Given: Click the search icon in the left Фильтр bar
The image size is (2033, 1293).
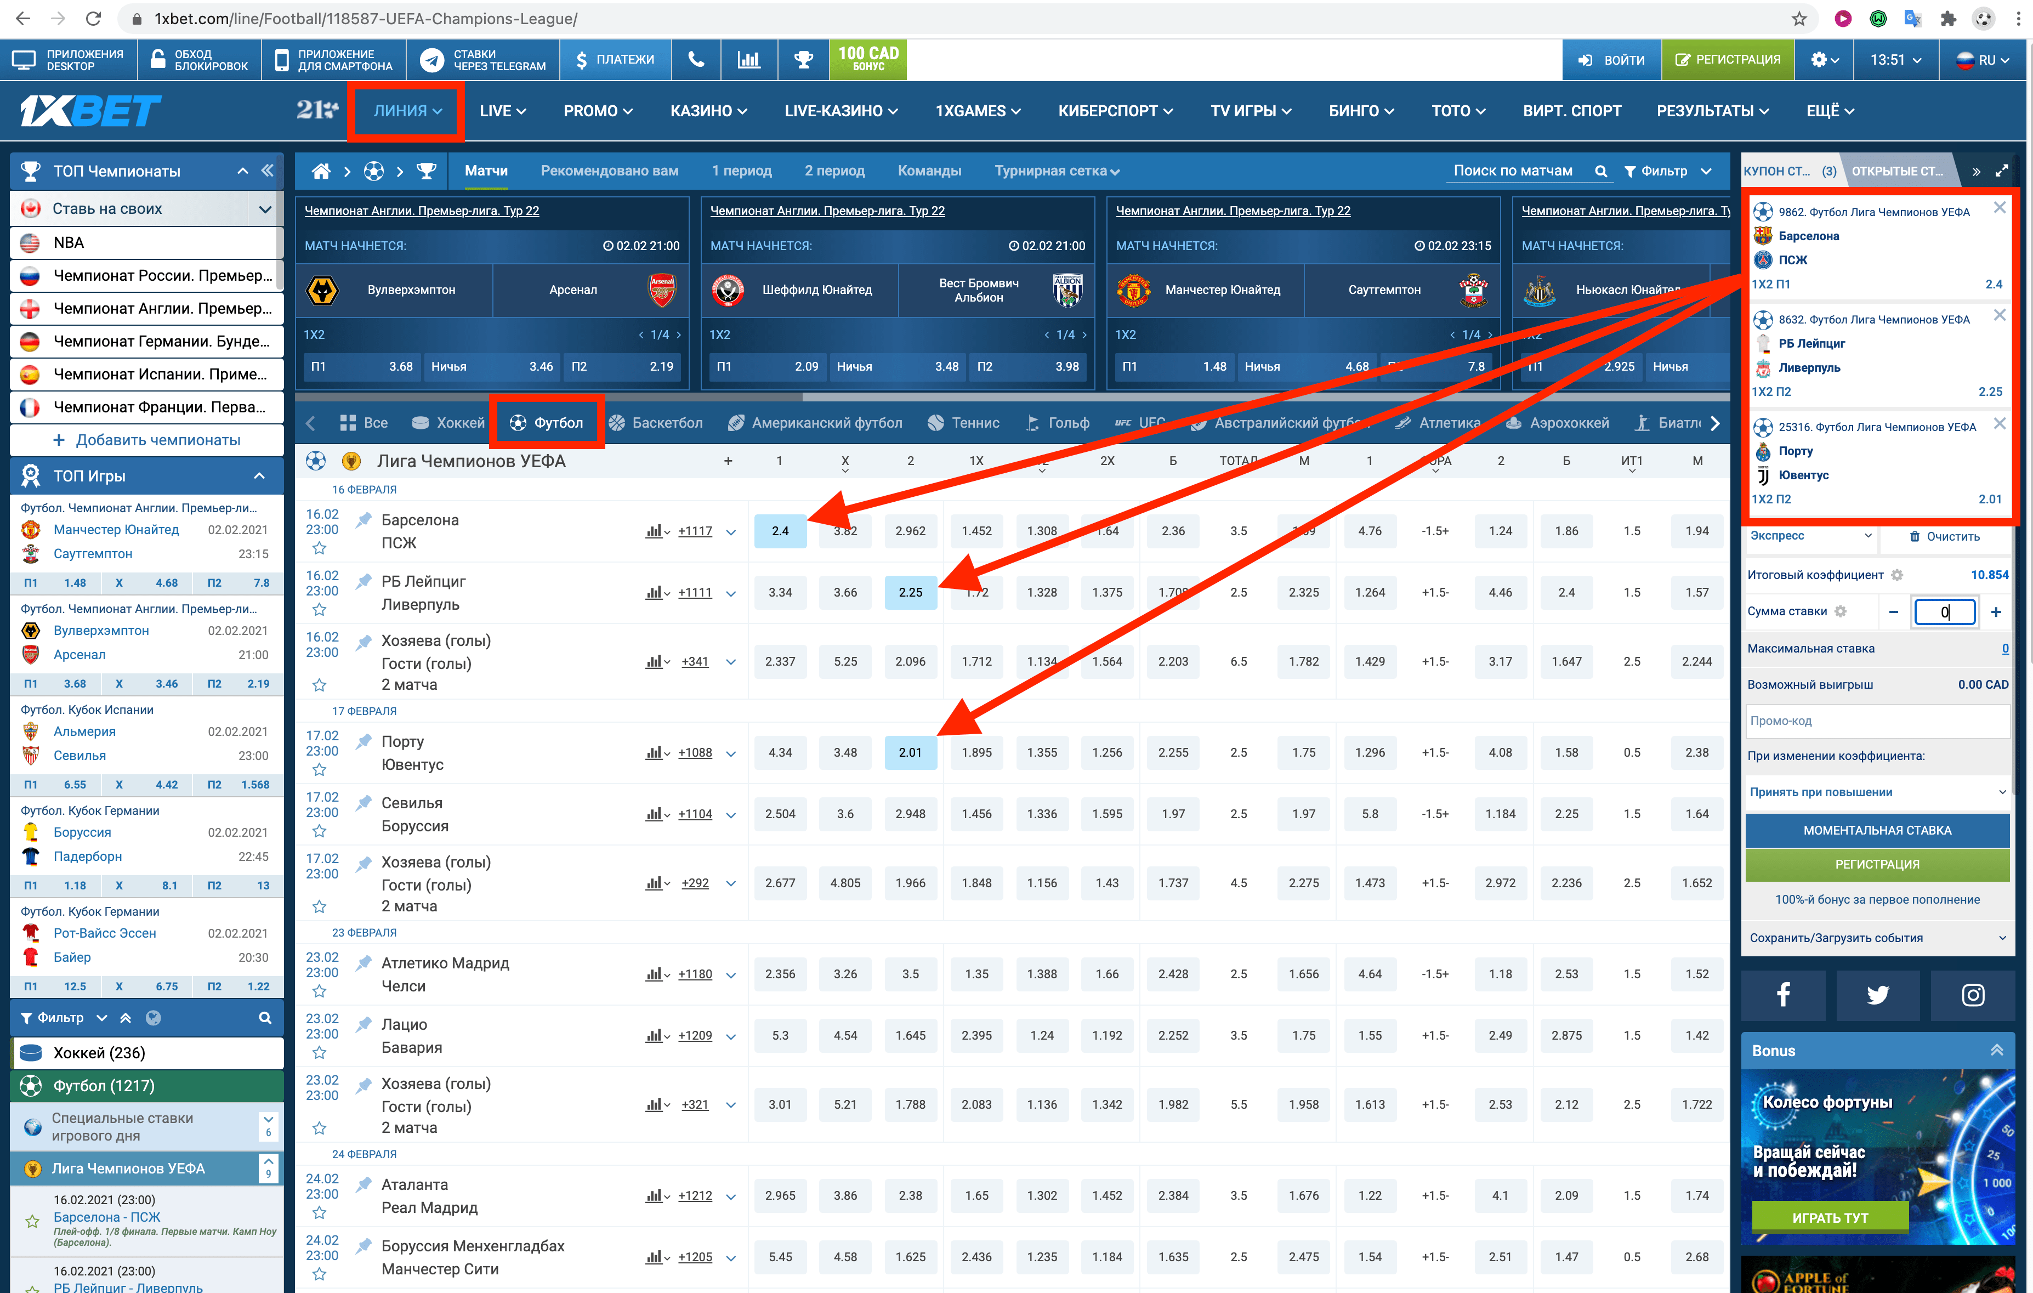Looking at the screenshot, I should [x=265, y=1018].
